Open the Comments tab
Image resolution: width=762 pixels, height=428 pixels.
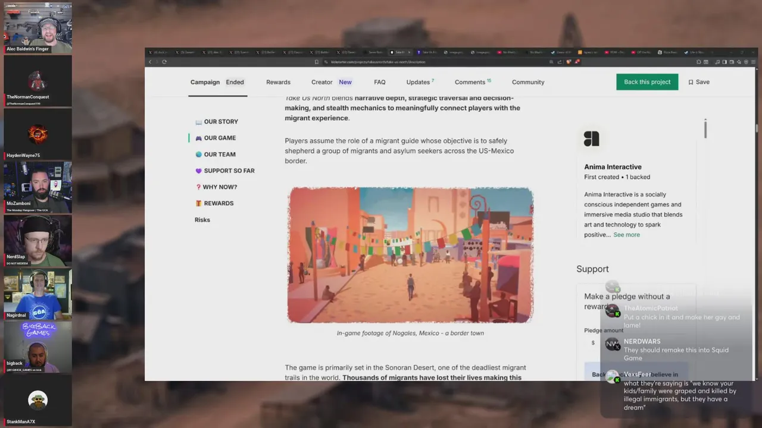(x=473, y=82)
